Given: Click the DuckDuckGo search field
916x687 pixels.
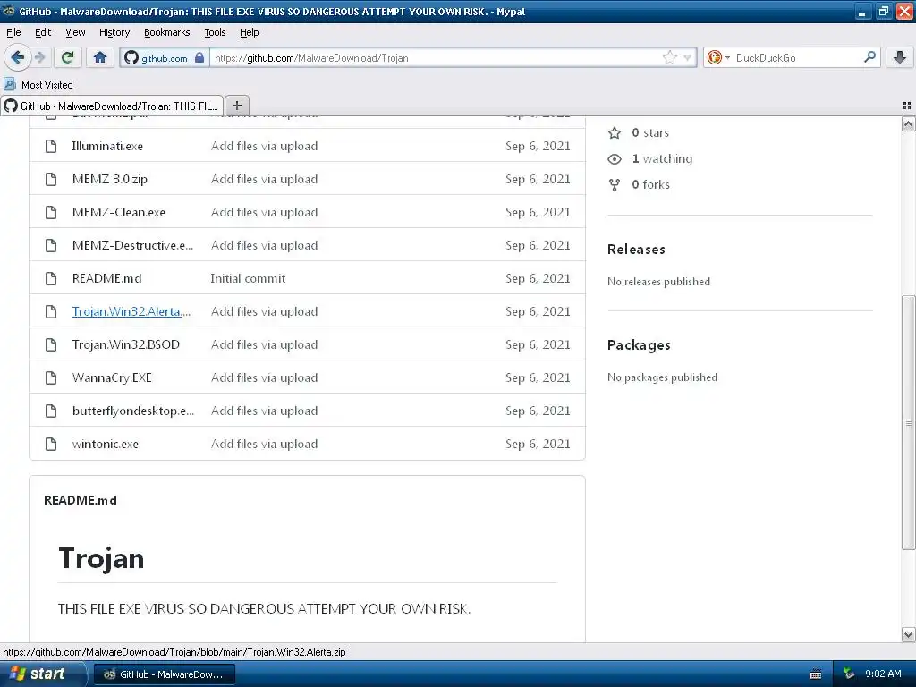Looking at the screenshot, I should [x=795, y=57].
